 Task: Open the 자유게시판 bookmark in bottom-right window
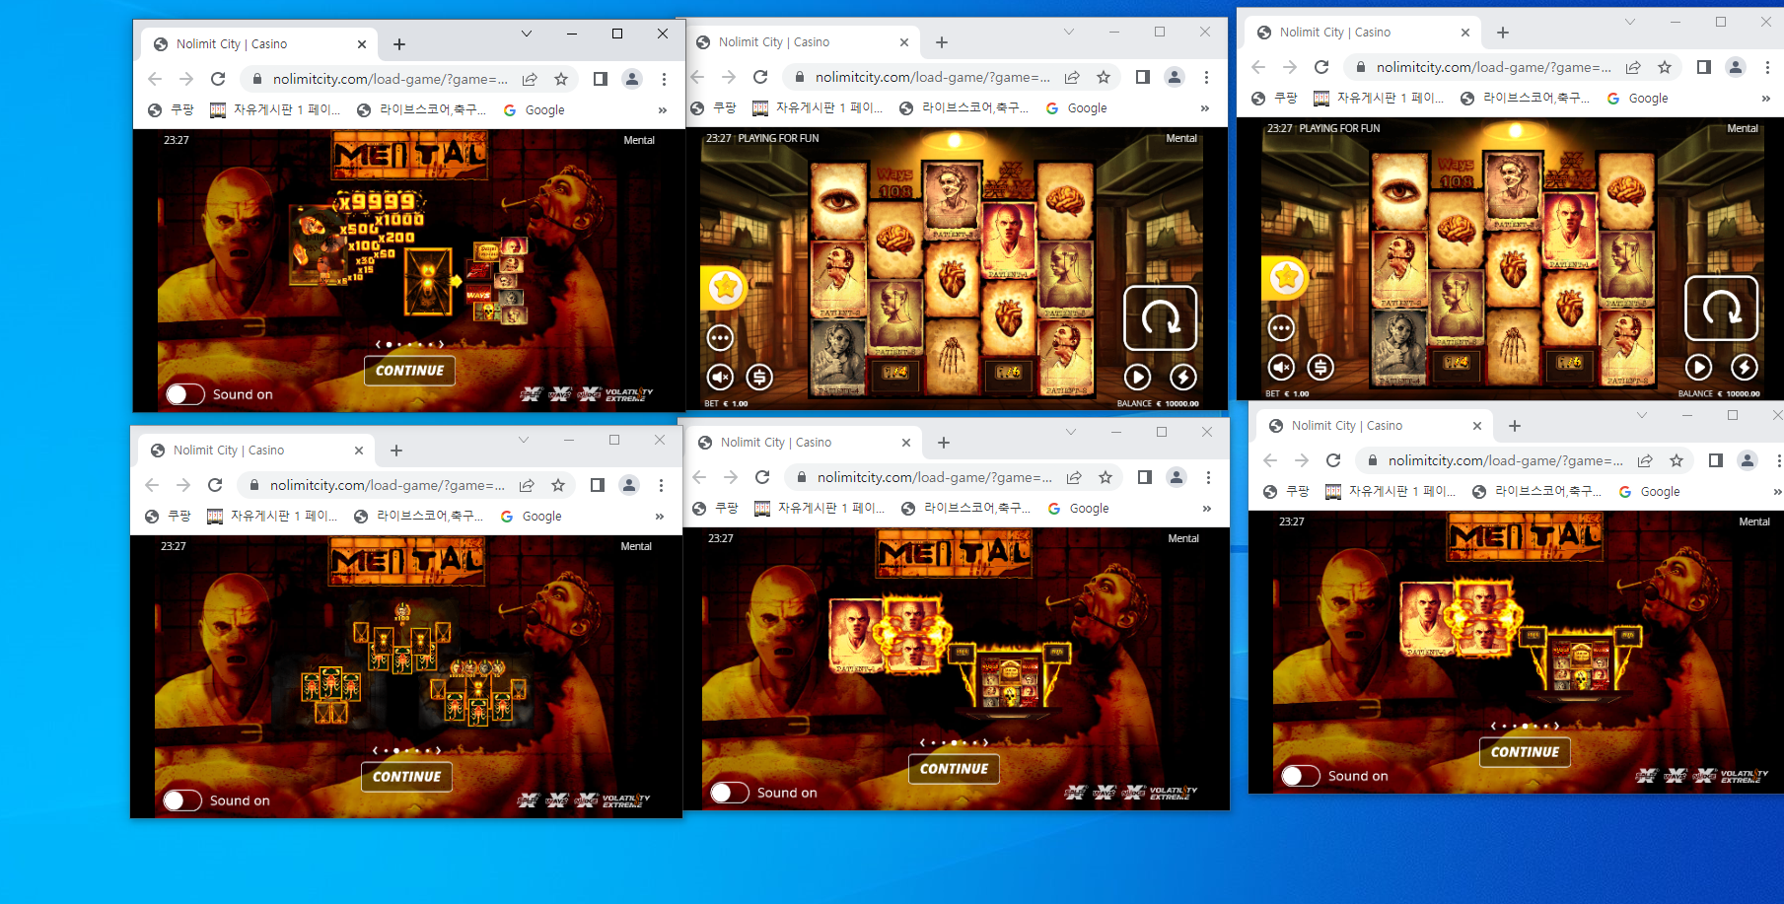pyautogui.click(x=1391, y=492)
